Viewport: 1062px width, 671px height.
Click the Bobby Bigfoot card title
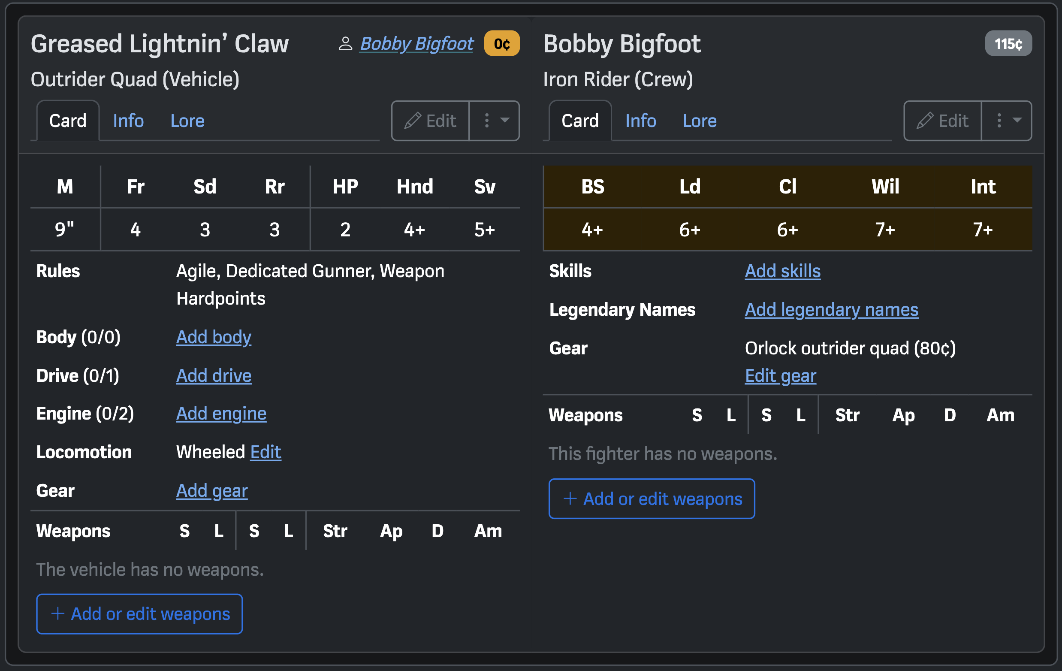(622, 44)
